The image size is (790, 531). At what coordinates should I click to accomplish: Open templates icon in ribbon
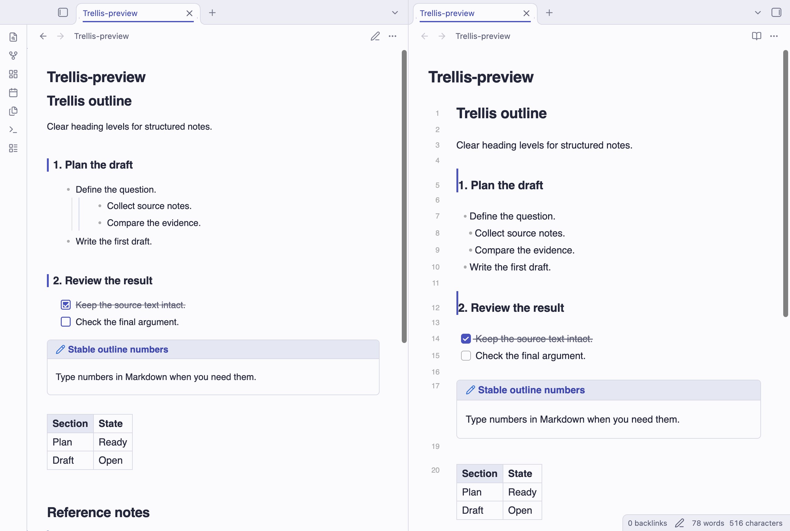tap(13, 111)
